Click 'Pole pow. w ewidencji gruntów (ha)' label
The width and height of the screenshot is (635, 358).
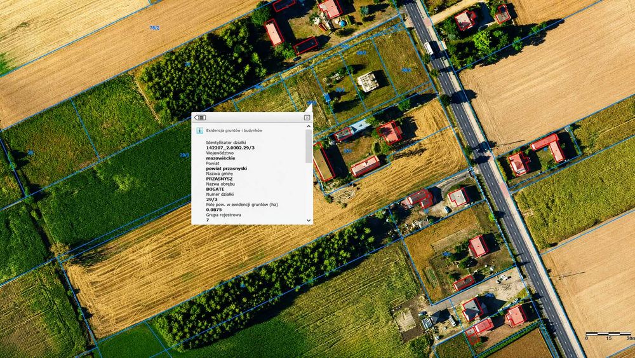(242, 205)
